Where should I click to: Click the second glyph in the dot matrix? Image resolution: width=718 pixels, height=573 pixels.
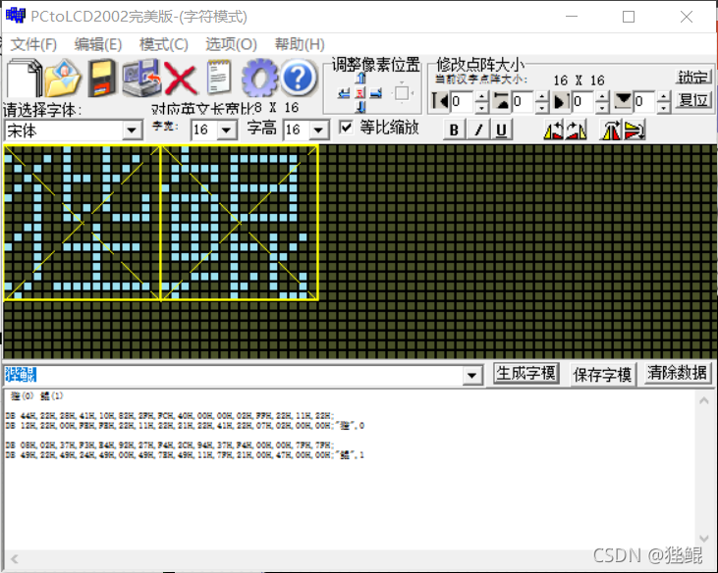240,223
